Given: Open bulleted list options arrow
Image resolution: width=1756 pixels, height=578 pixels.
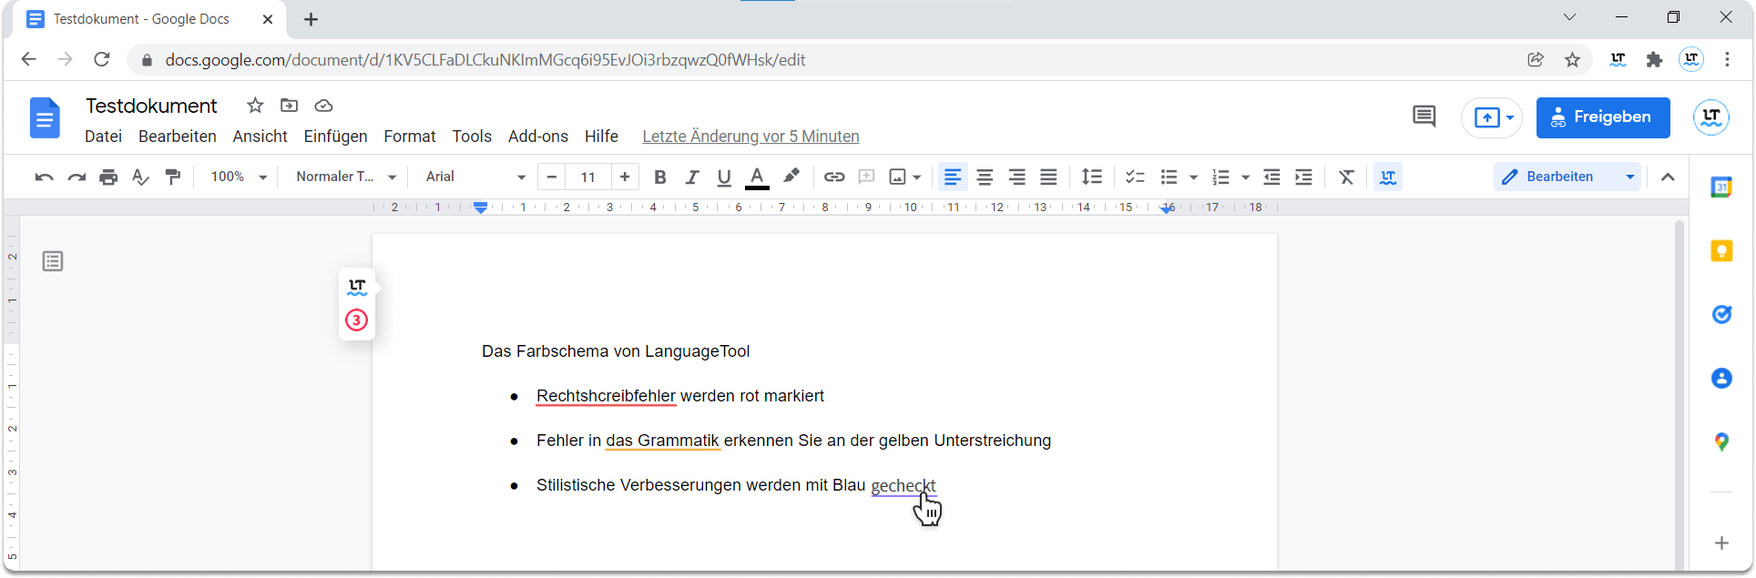Looking at the screenshot, I should point(1193,177).
